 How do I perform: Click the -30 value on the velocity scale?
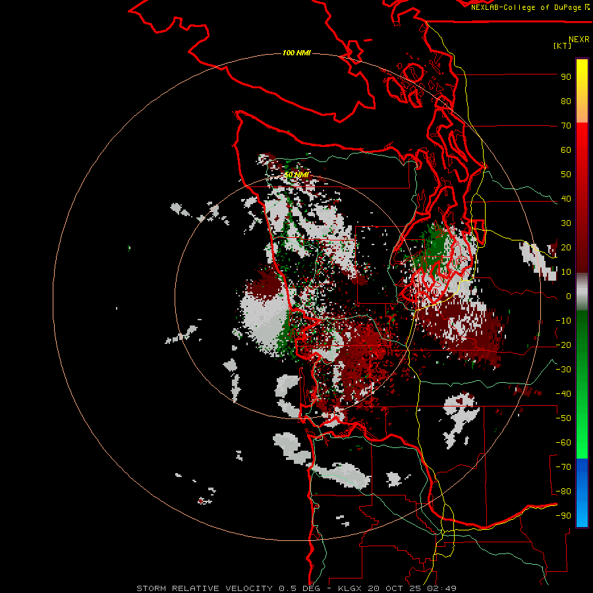point(563,370)
